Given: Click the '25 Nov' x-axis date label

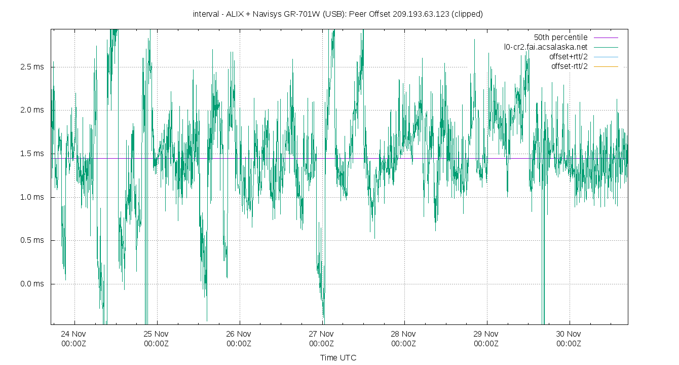Looking at the screenshot, I should click(156, 334).
